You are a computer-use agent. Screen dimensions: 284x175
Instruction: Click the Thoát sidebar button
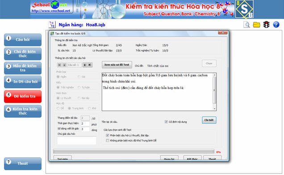pos(23,163)
